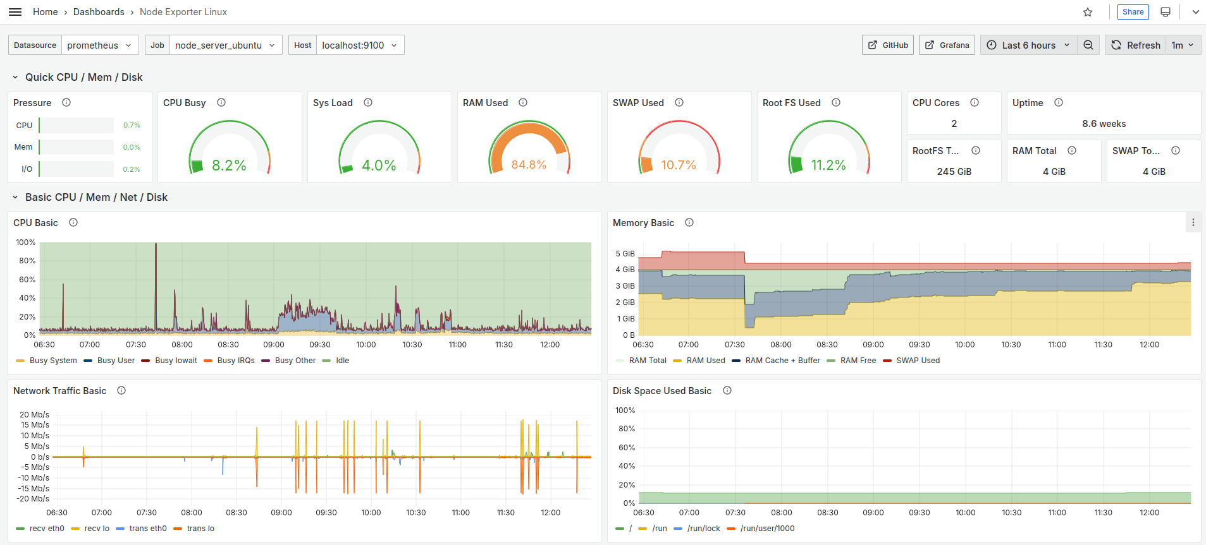Toggle /run/lock series in Disk legend
Screen dimensions: 1206x545
click(704, 529)
